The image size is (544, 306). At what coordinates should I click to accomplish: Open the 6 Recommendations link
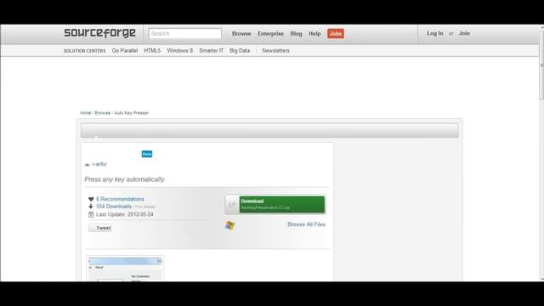(x=120, y=199)
